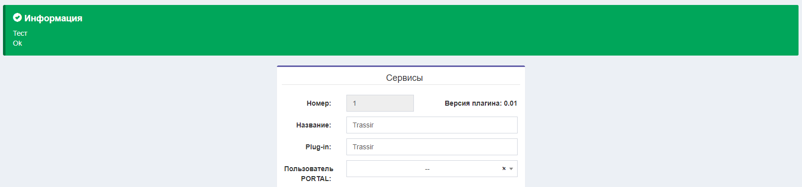Open the Пользователь PORTAL dropdown arrow
This screenshot has width=802, height=187.
pos(511,169)
